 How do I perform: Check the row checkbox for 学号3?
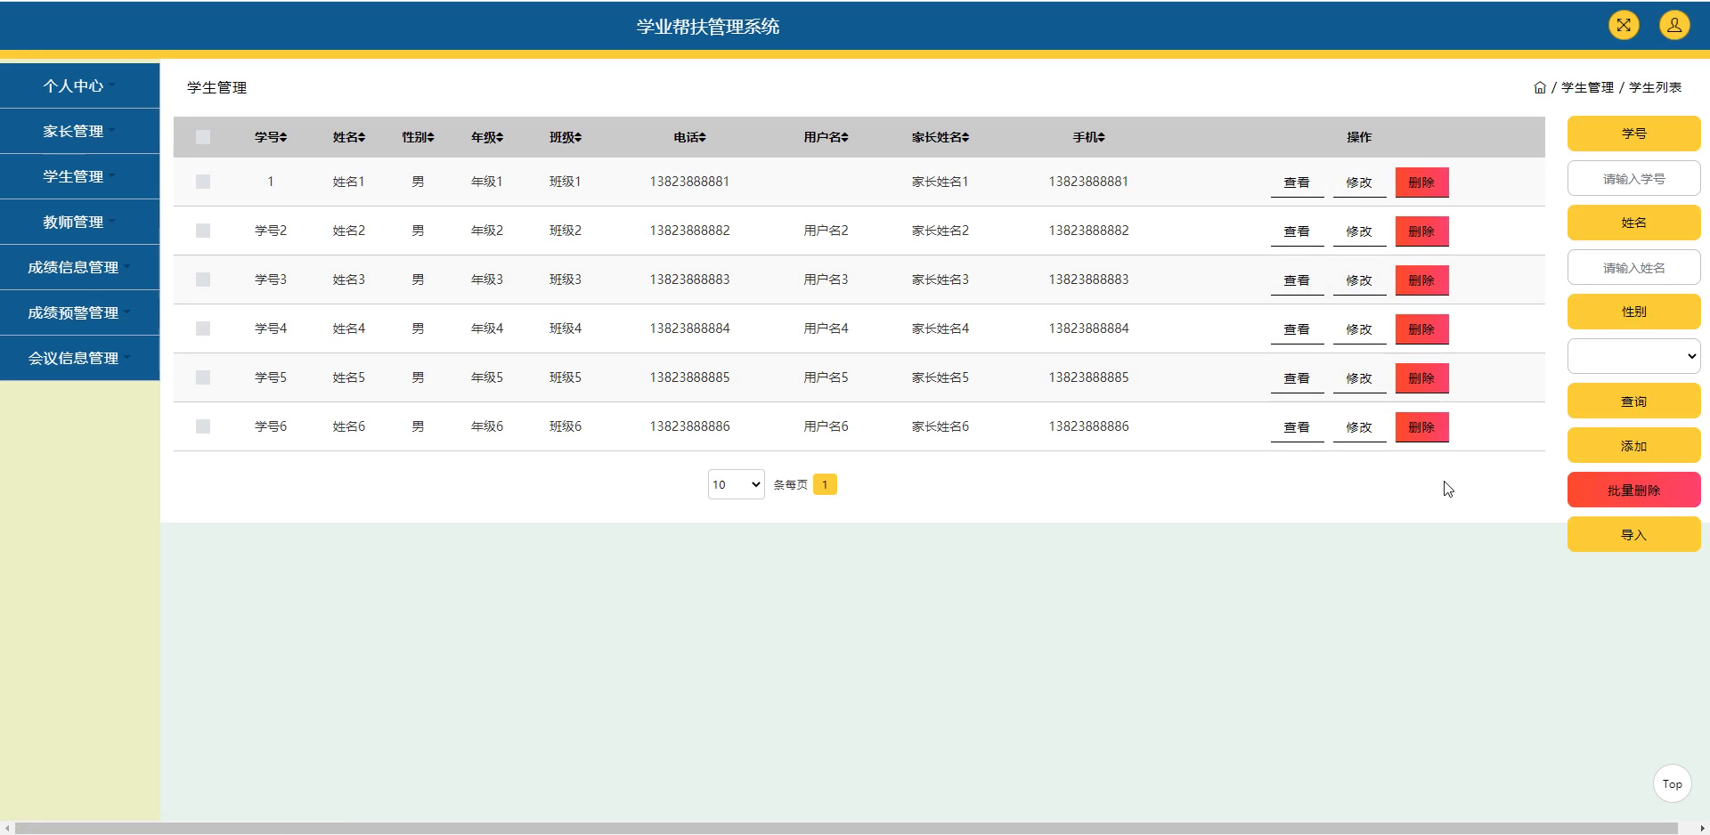pyautogui.click(x=203, y=280)
